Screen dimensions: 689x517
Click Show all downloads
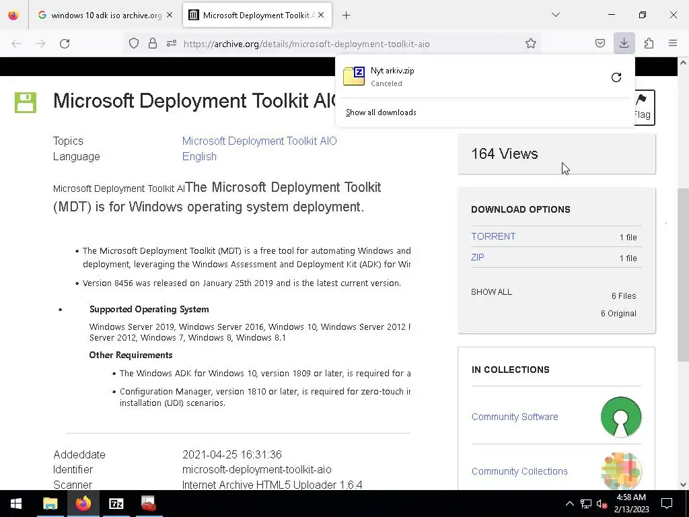[x=381, y=112]
